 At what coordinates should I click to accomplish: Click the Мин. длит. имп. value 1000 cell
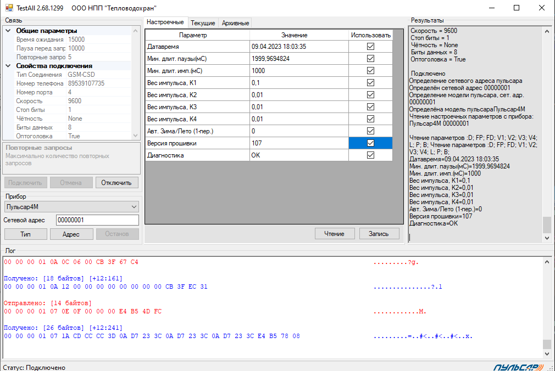[299, 70]
